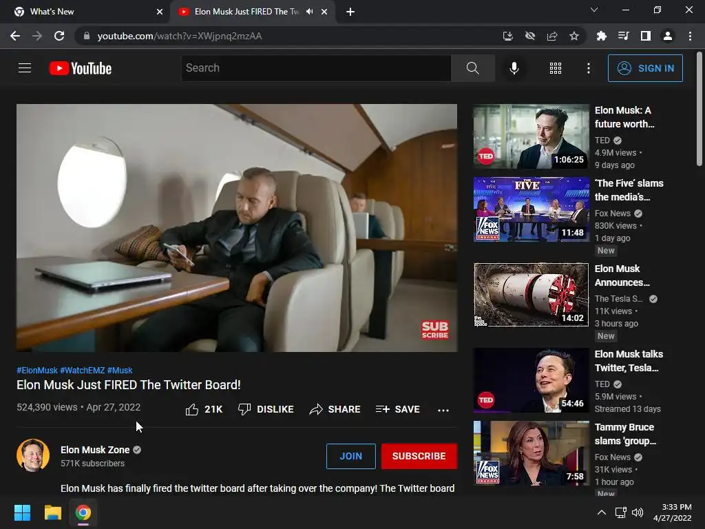Open a new browser tab

coord(350,12)
